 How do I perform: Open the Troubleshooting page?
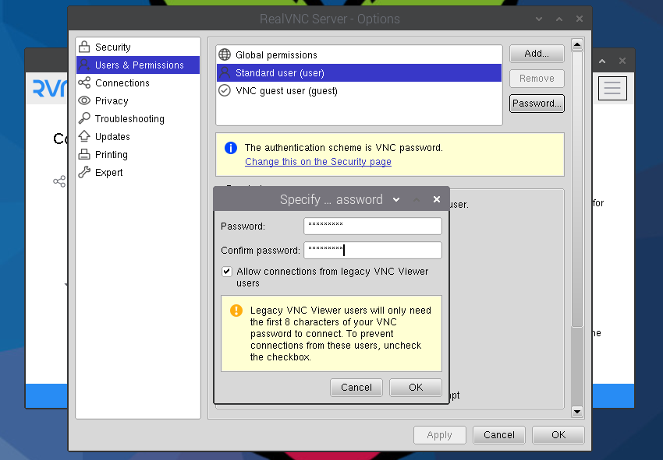tap(138, 118)
